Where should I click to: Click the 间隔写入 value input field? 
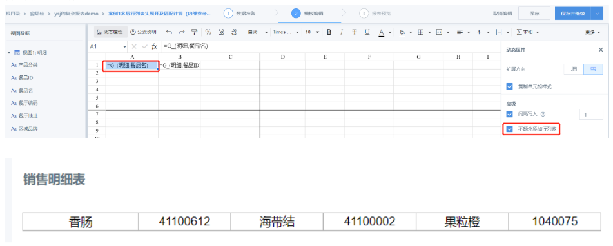590,115
